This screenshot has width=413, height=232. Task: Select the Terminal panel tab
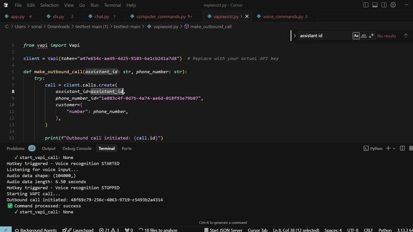[107, 149]
